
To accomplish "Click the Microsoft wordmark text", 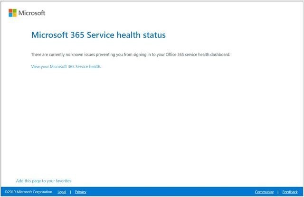I will (32, 13).
